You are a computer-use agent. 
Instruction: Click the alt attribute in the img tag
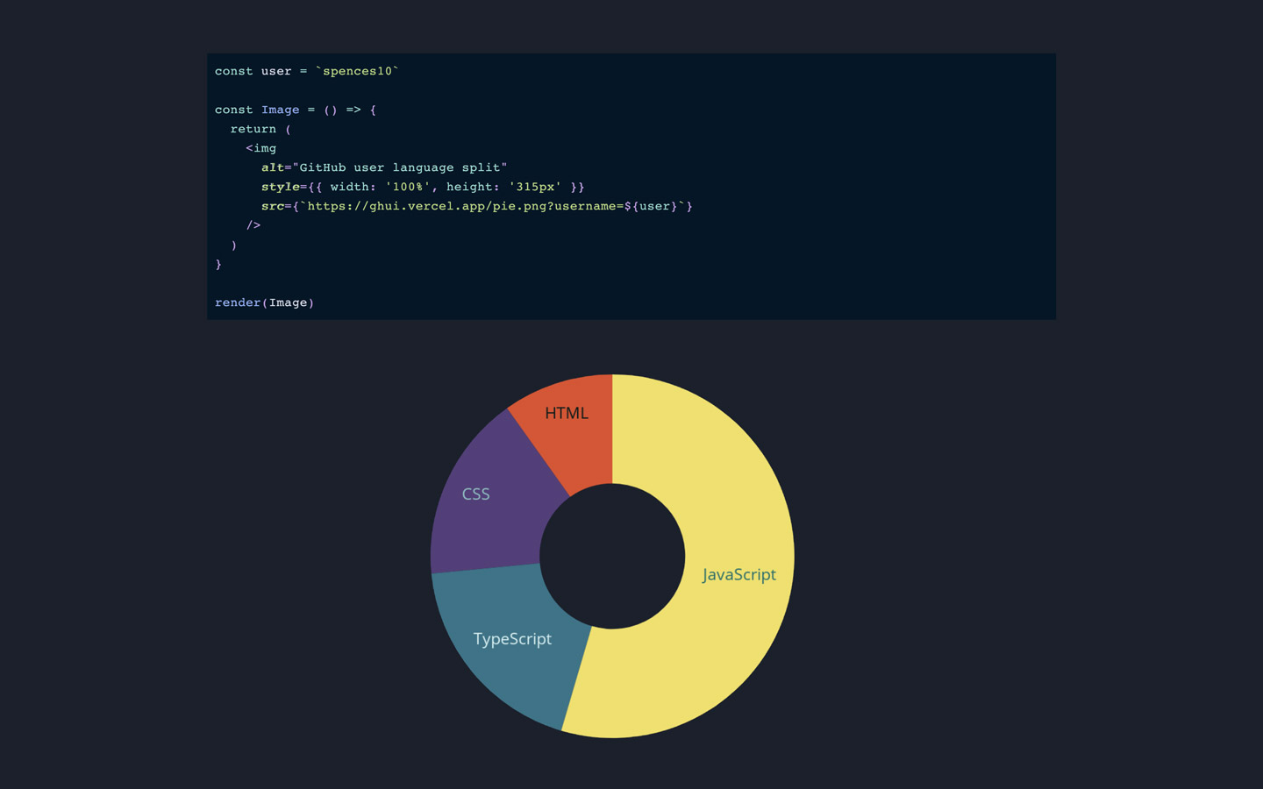pyautogui.click(x=273, y=167)
